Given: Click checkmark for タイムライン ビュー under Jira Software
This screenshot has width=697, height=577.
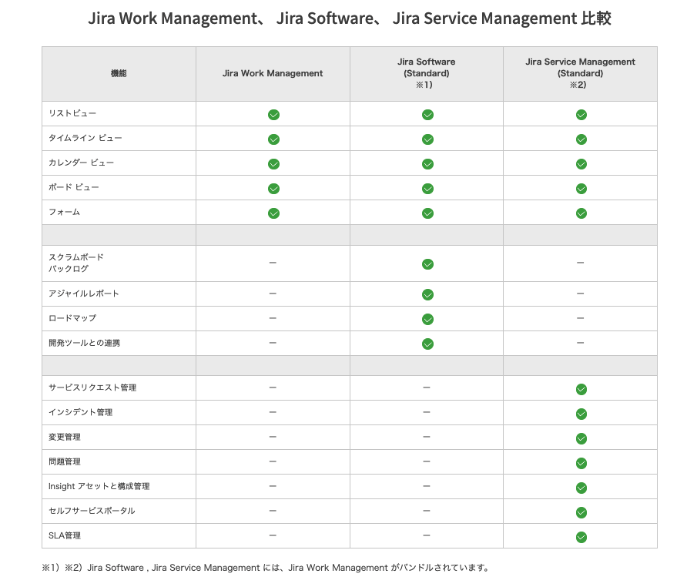Looking at the screenshot, I should (427, 139).
